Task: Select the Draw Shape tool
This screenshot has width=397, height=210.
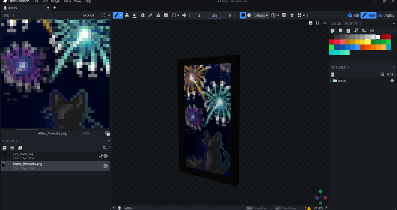Action: pos(158,15)
